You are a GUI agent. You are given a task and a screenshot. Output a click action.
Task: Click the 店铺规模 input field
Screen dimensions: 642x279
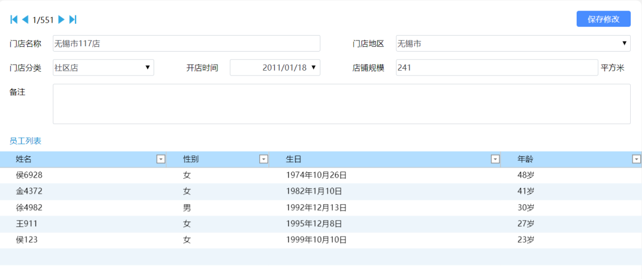(496, 68)
